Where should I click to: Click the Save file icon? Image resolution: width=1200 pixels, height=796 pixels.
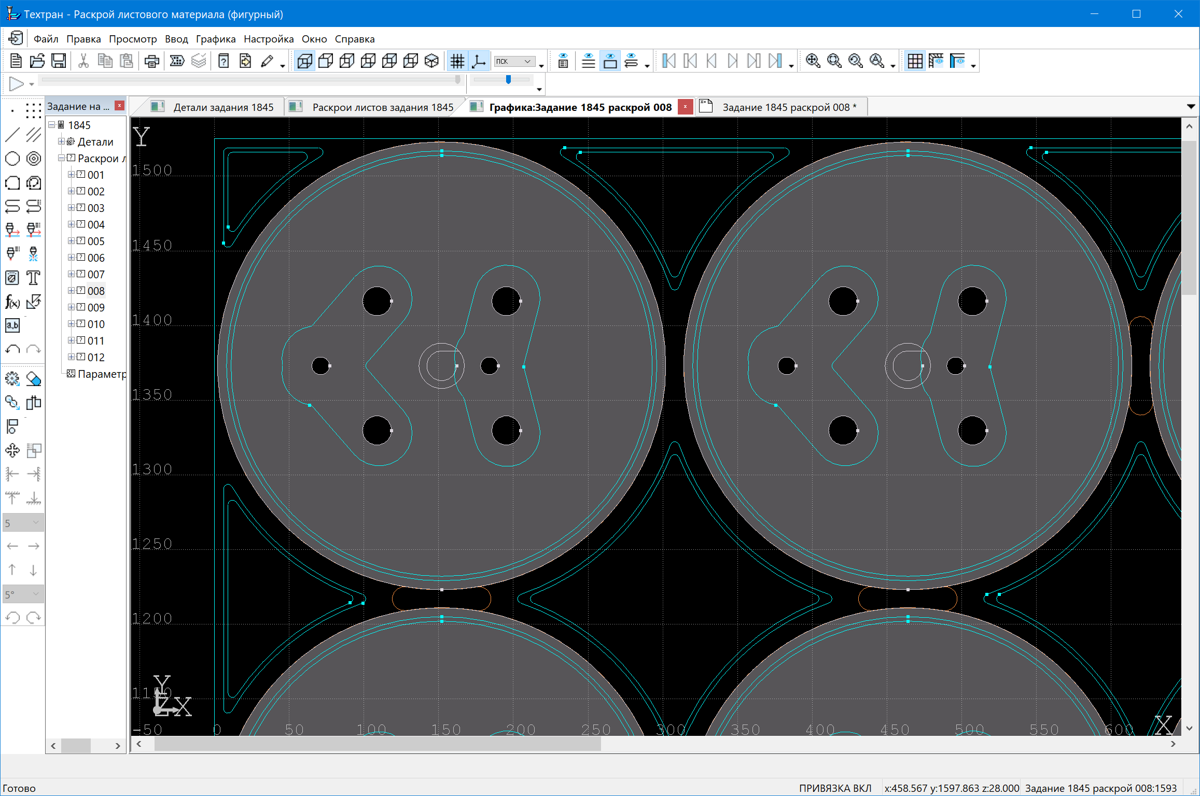[x=59, y=61]
